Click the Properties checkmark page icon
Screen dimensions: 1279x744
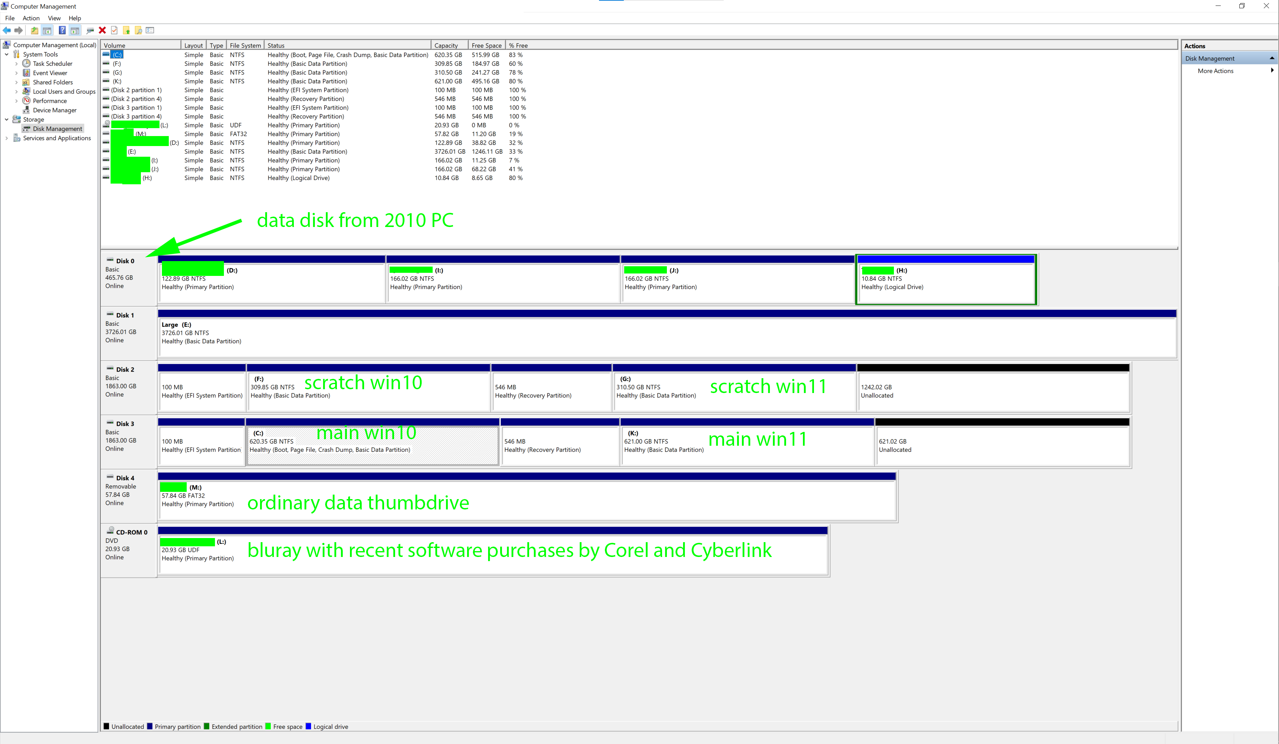(x=114, y=30)
